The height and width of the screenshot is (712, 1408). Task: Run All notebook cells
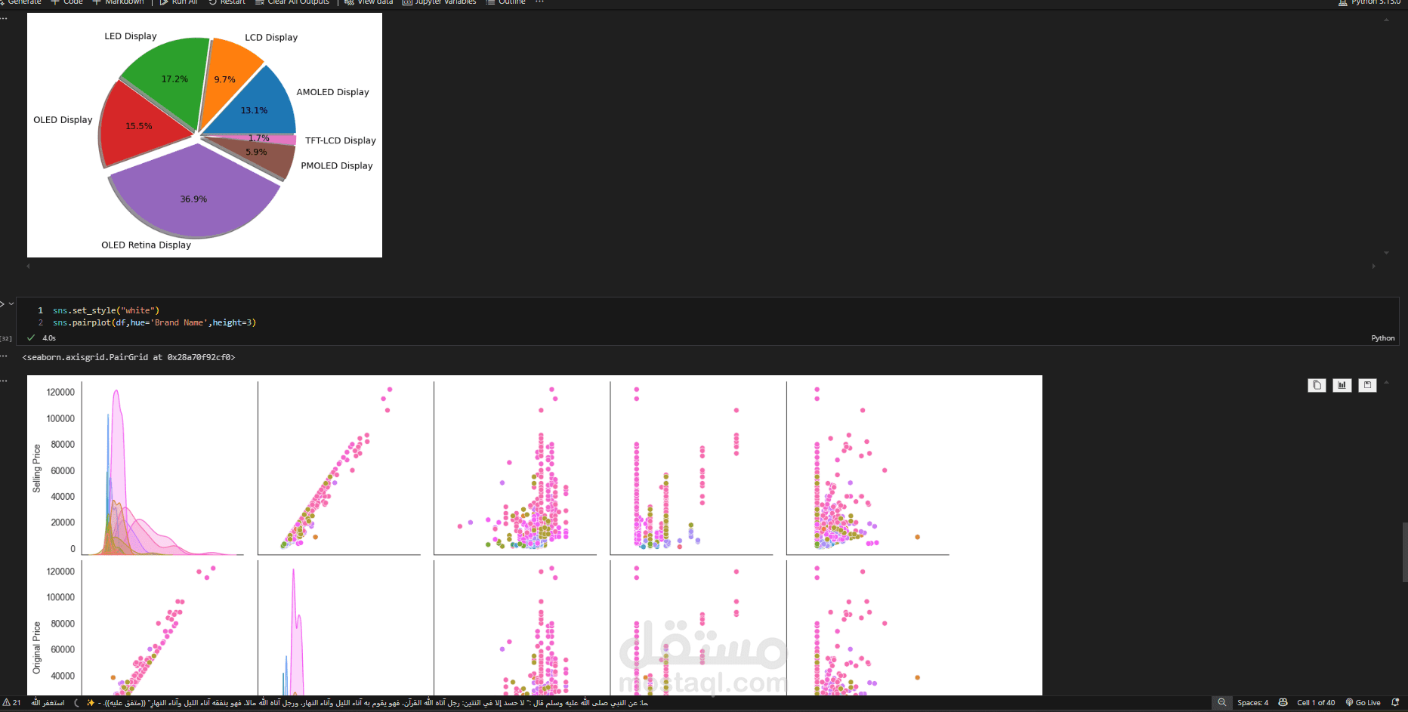point(178,2)
